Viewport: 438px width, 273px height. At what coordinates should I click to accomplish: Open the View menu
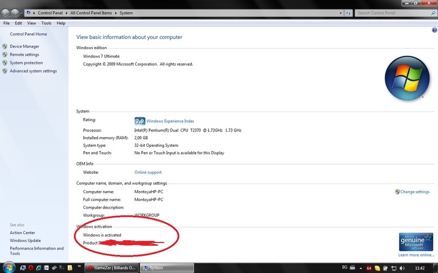[32, 23]
